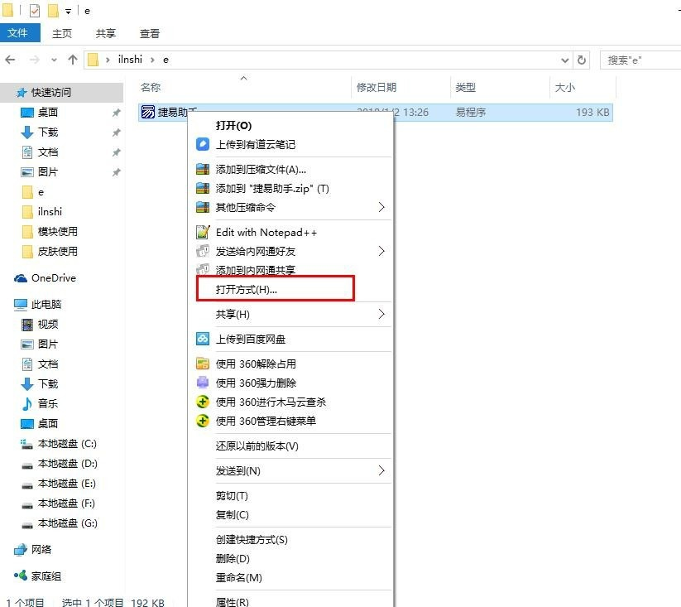The width and height of the screenshot is (681, 607).
Task: Open the address bar history dropdown
Action: point(564,60)
